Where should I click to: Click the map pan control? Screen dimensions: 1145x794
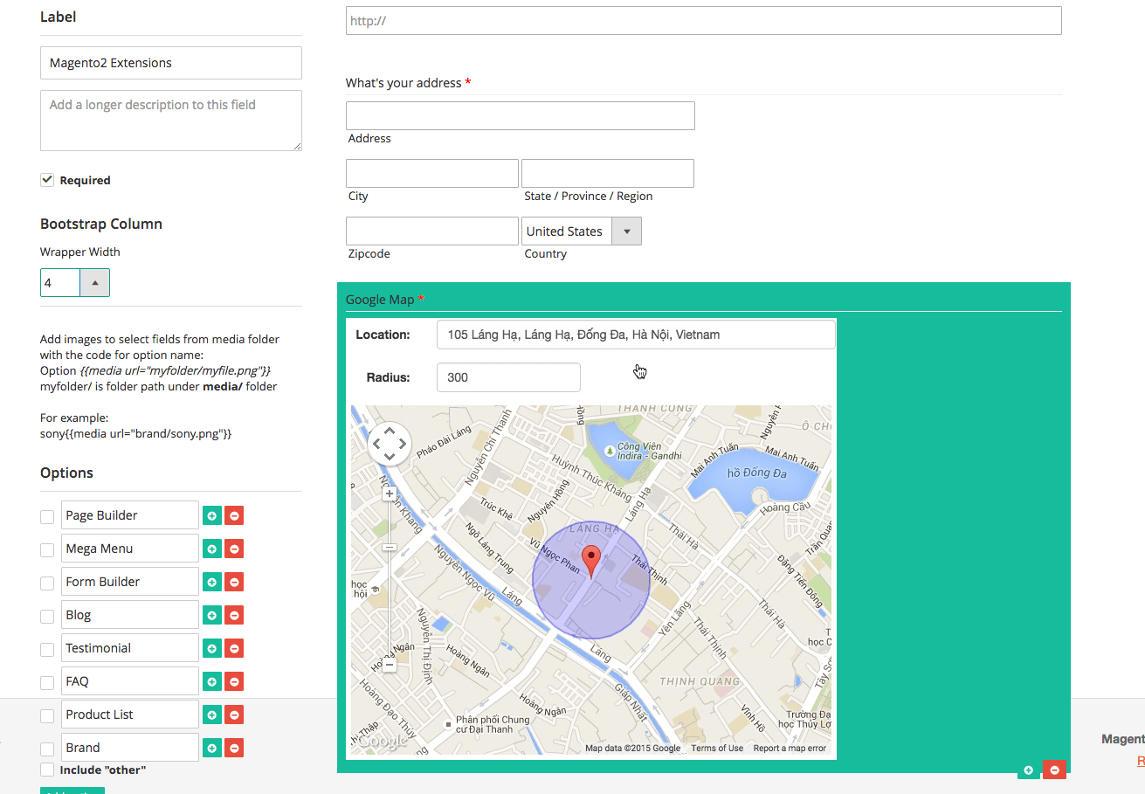(x=390, y=444)
